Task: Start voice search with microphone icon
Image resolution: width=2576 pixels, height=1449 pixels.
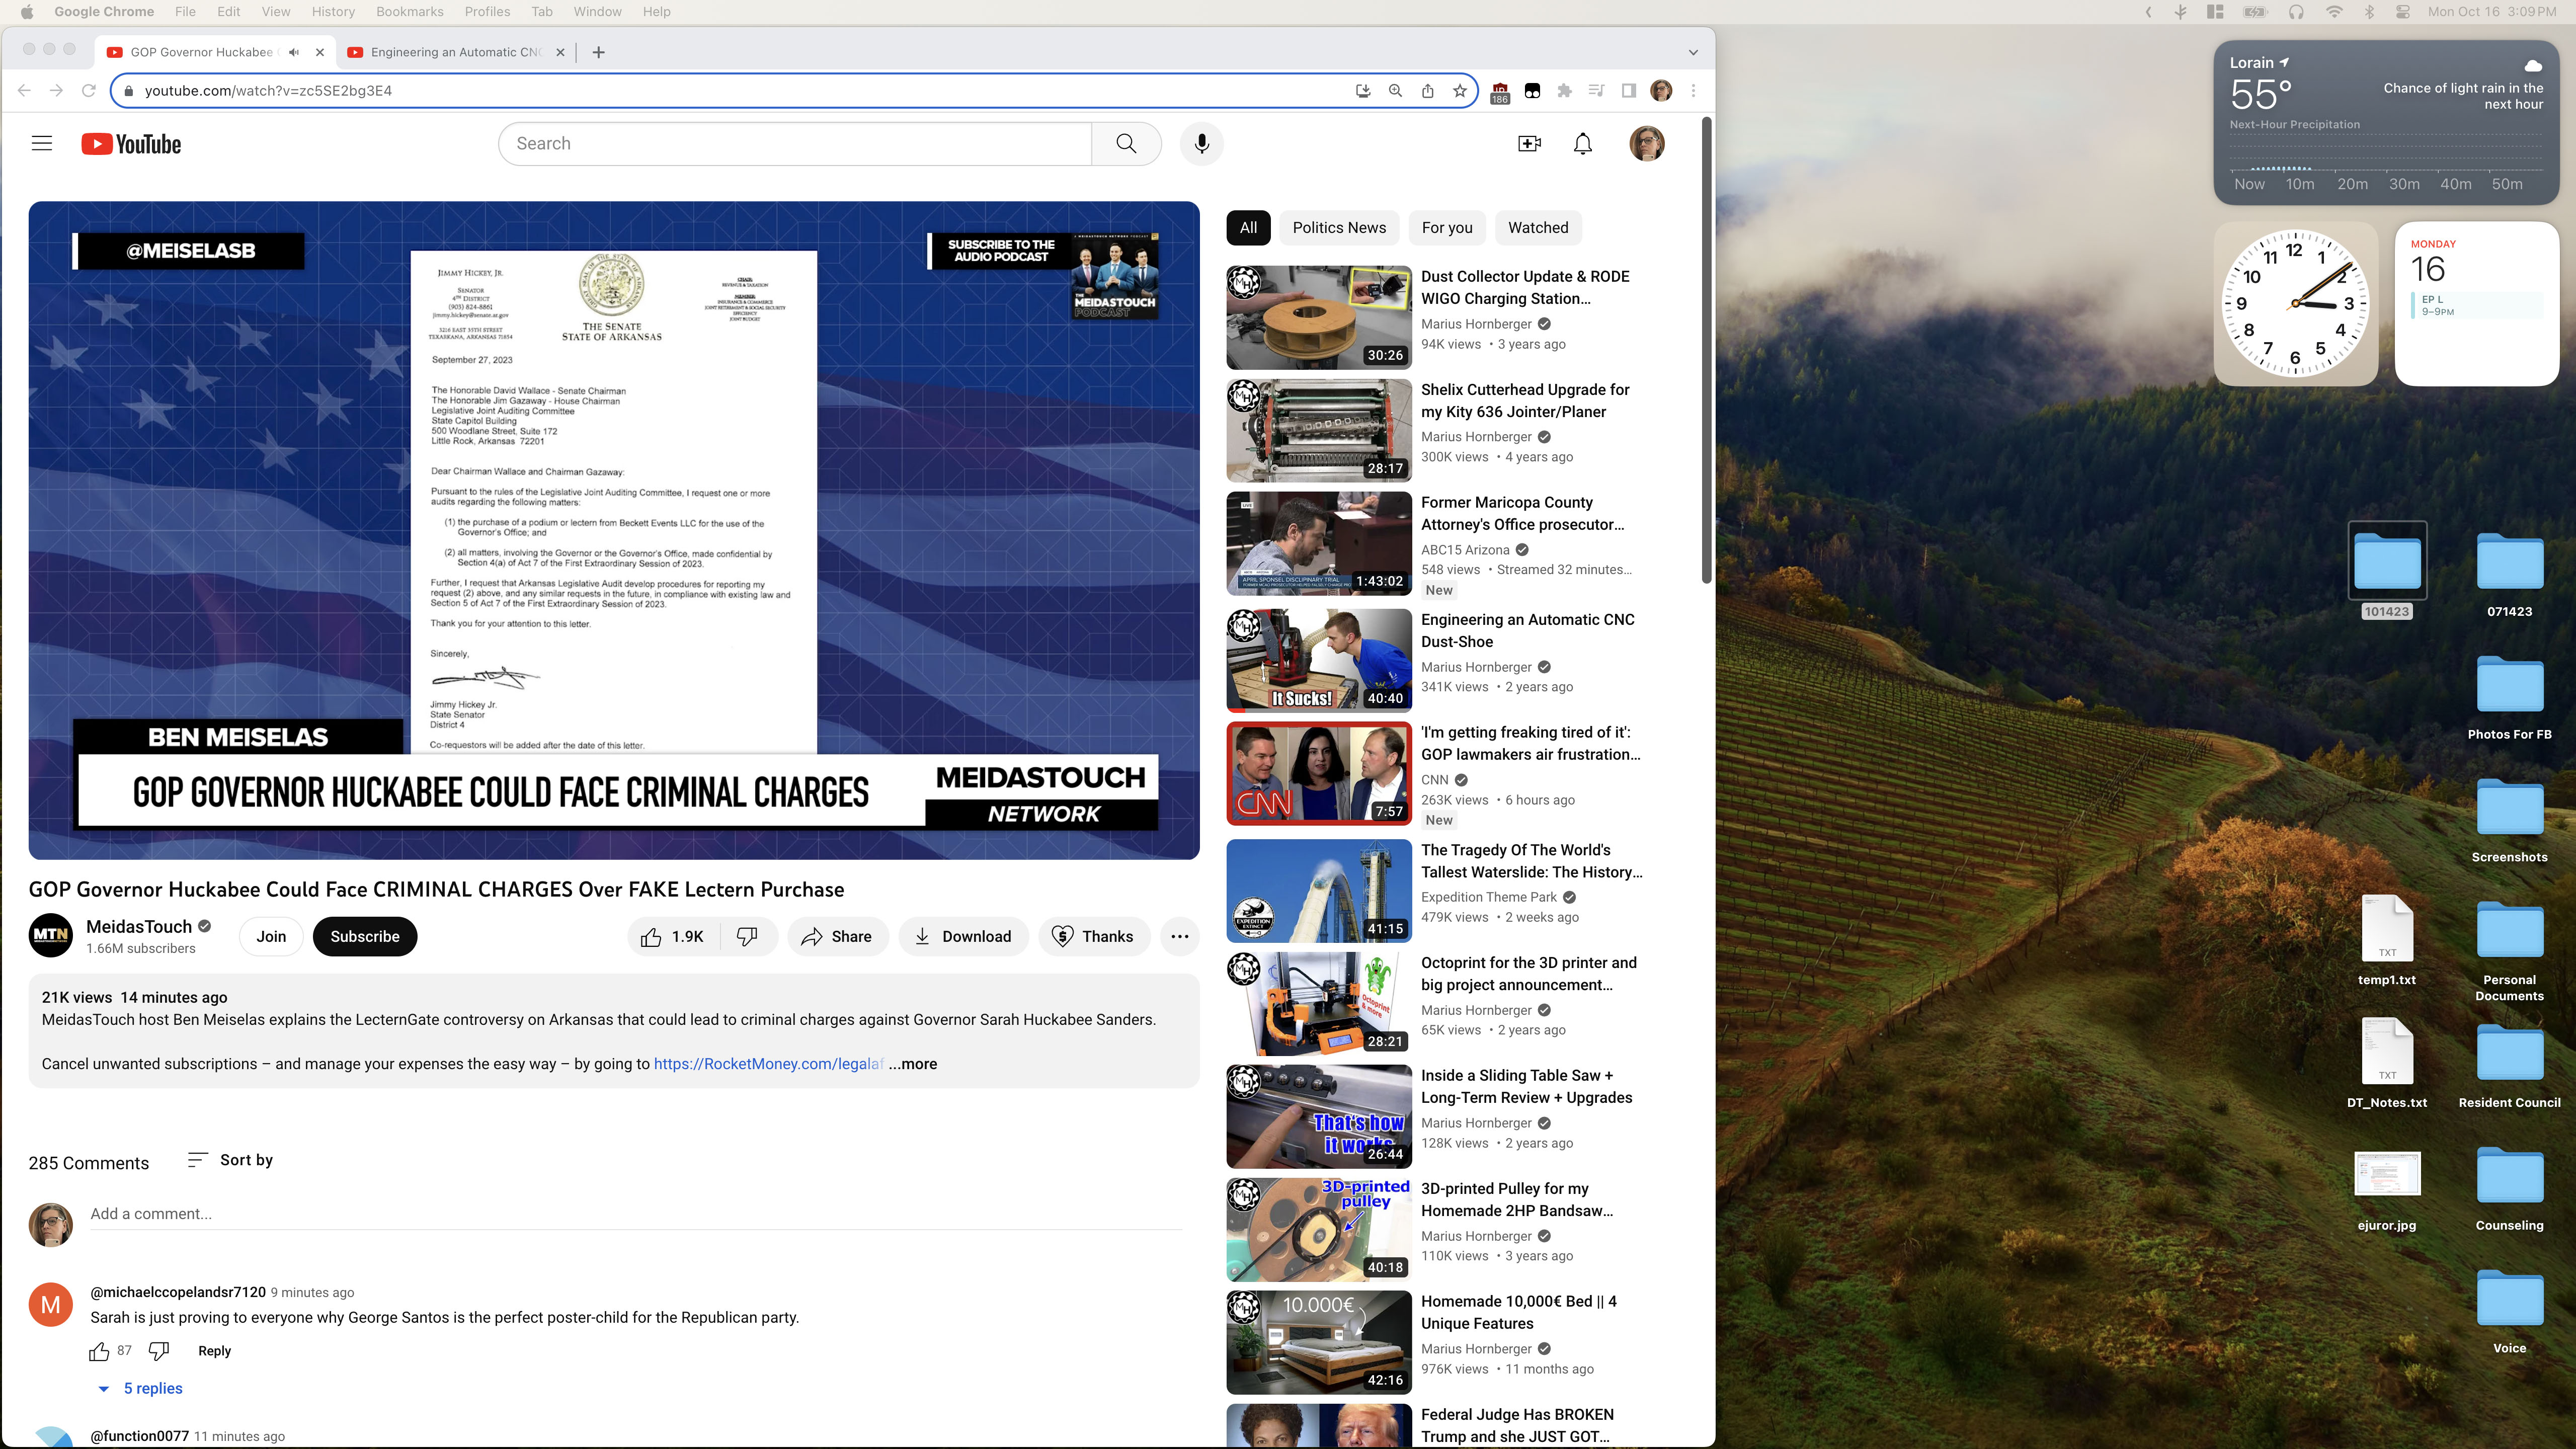Action: (x=1201, y=144)
